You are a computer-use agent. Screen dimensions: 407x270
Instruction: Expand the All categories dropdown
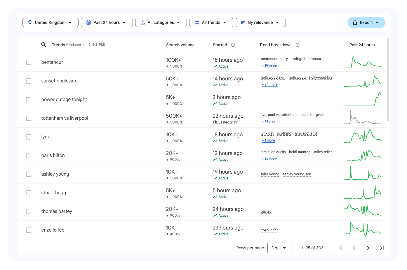pos(161,22)
